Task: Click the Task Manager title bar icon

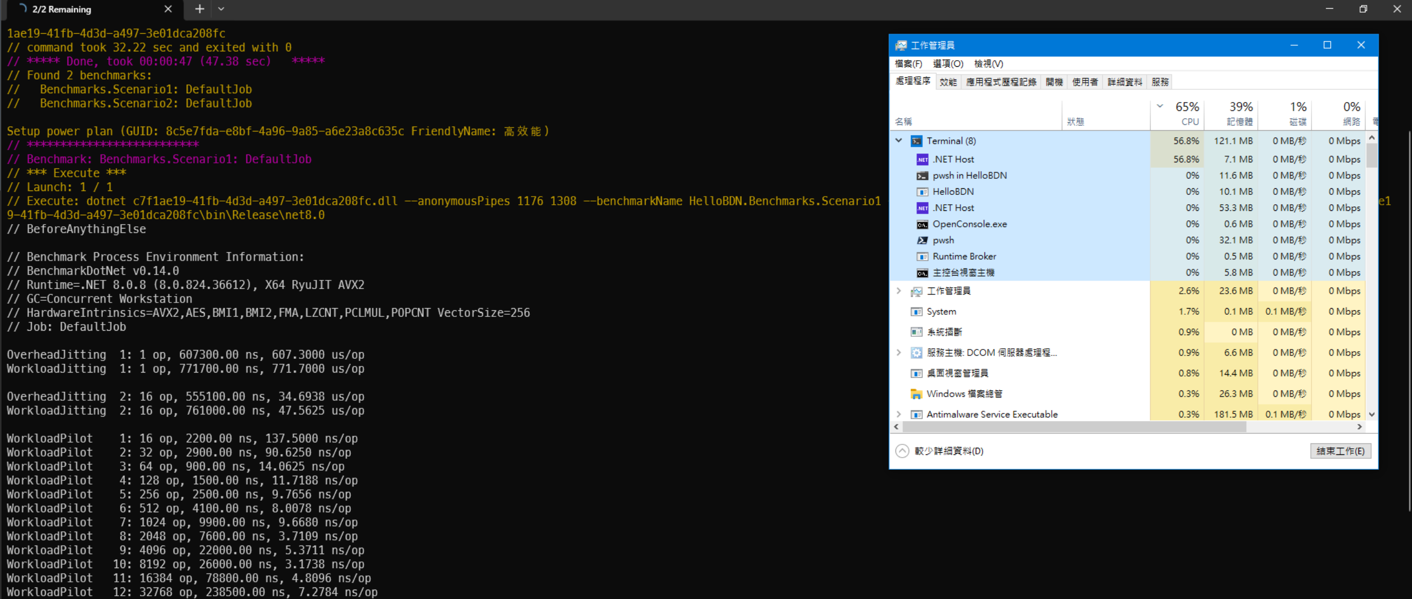Action: [x=901, y=45]
